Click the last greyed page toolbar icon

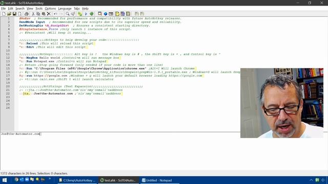tap(142, 14)
